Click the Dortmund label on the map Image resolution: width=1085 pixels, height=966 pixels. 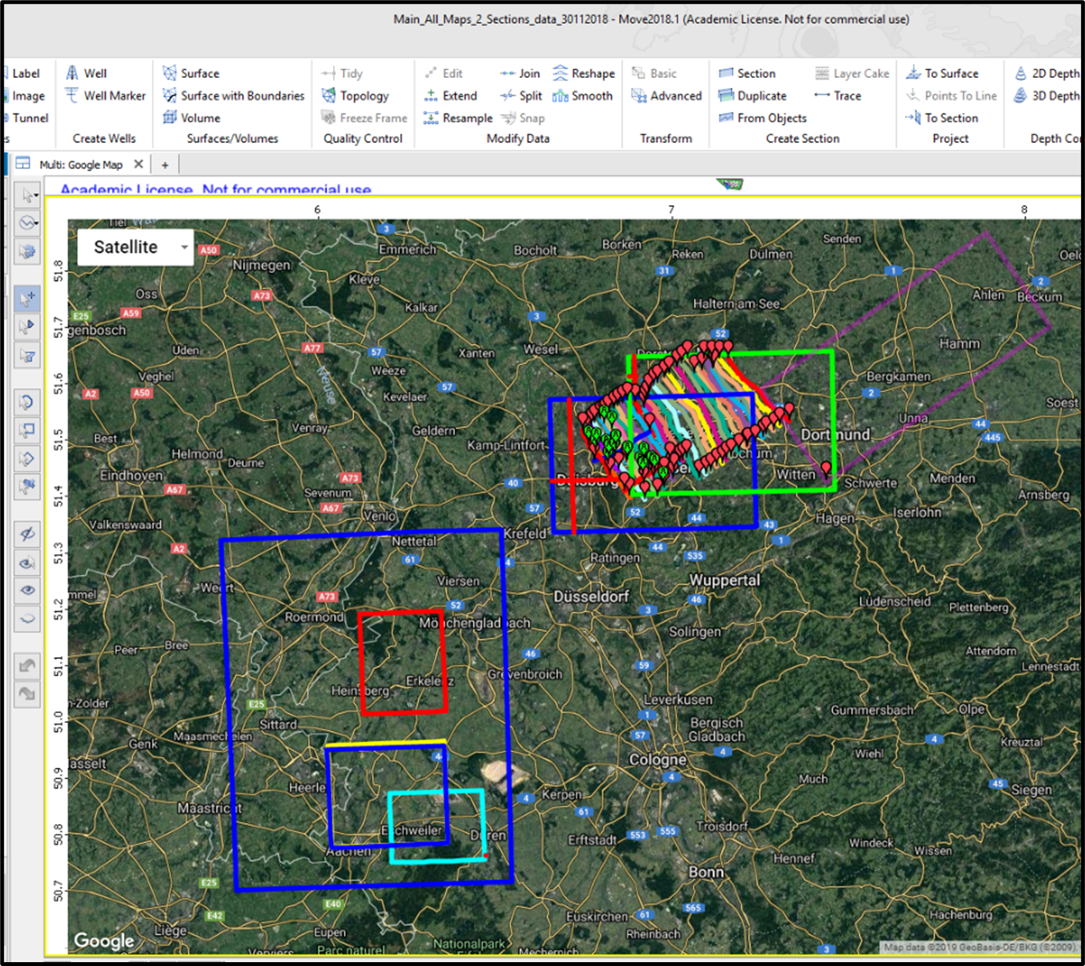pyautogui.click(x=835, y=434)
